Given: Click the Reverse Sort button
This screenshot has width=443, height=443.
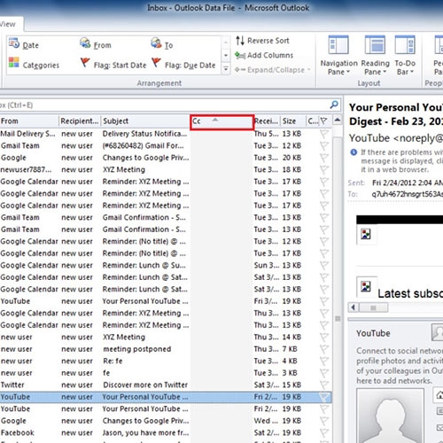Looking at the screenshot, I should pyautogui.click(x=262, y=41).
